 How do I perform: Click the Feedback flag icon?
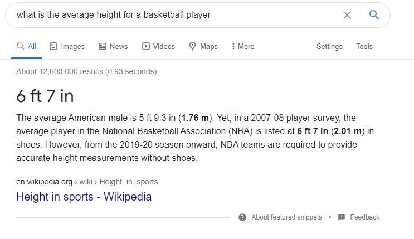[x=342, y=217]
